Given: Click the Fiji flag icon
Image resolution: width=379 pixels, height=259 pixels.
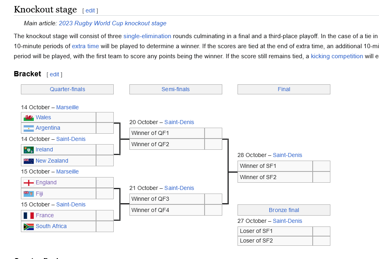Looking at the screenshot, I should (x=29, y=194).
